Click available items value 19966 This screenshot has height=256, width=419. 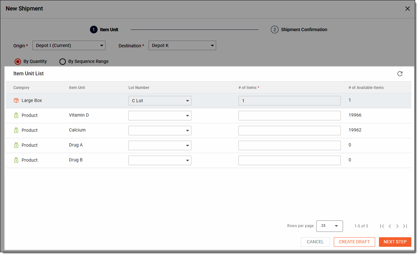click(x=355, y=115)
